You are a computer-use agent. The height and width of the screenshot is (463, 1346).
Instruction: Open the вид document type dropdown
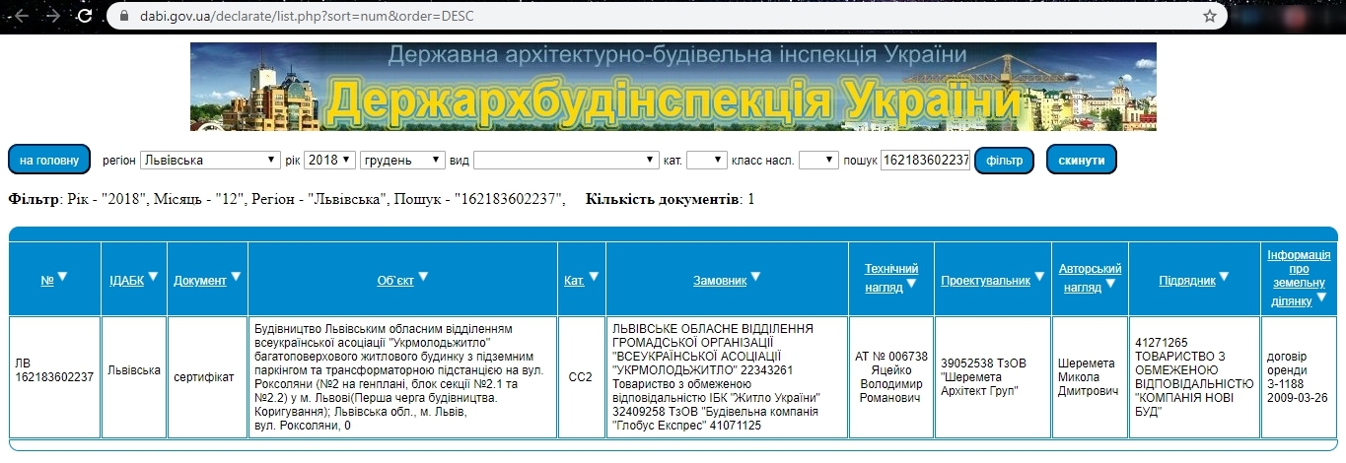566,160
